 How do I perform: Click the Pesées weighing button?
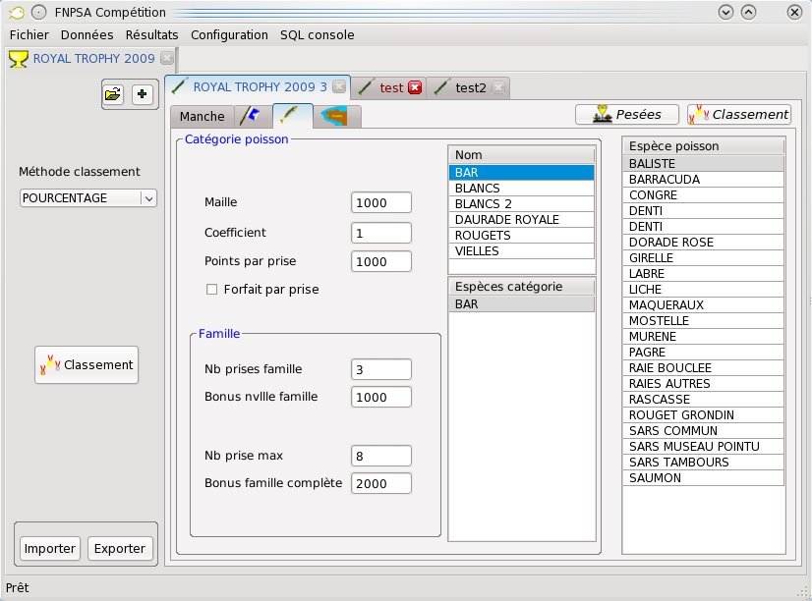coord(626,114)
